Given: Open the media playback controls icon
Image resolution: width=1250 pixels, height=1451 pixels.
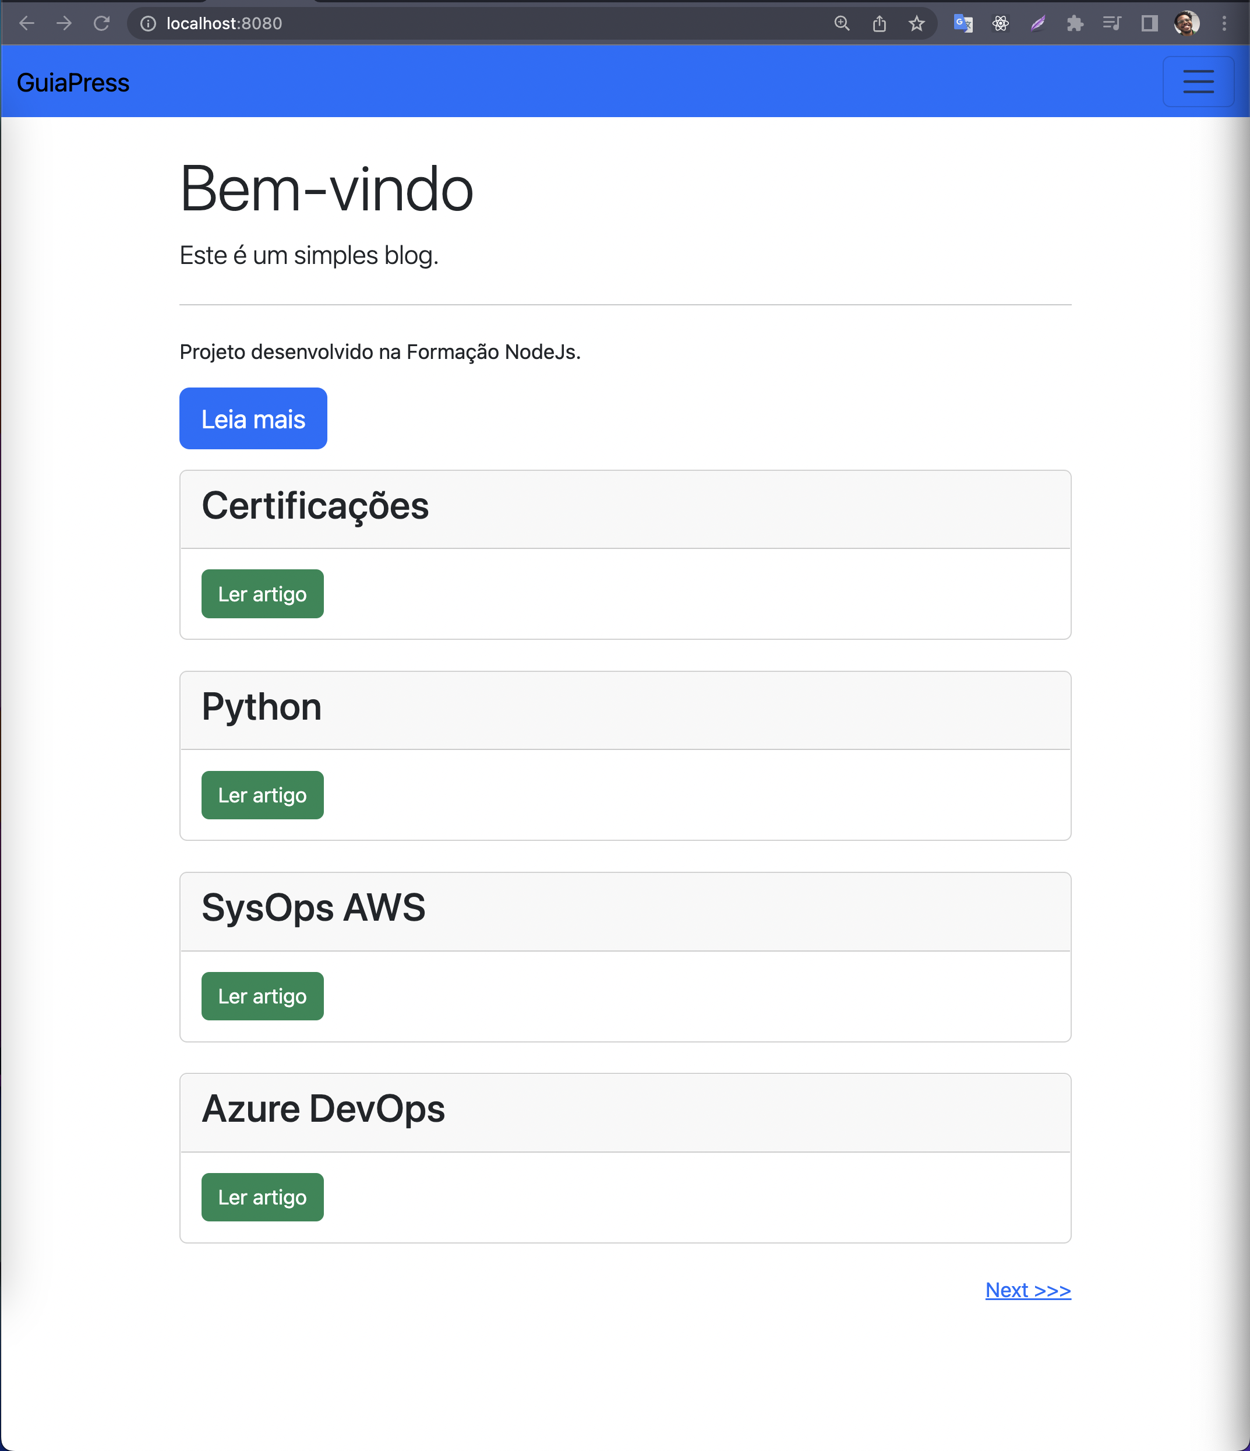Looking at the screenshot, I should pyautogui.click(x=1111, y=23).
